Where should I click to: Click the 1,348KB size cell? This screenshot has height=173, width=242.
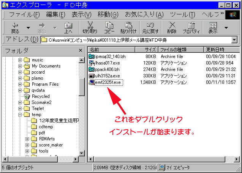point(148,82)
